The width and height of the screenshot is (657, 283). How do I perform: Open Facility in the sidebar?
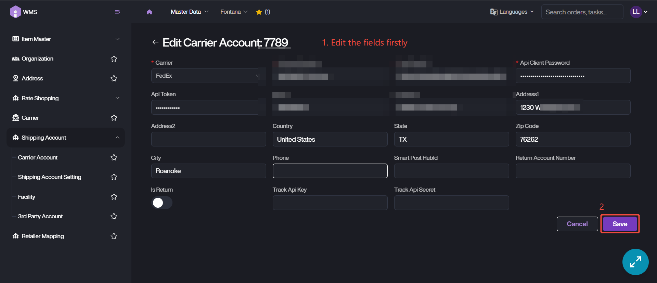pyautogui.click(x=27, y=197)
